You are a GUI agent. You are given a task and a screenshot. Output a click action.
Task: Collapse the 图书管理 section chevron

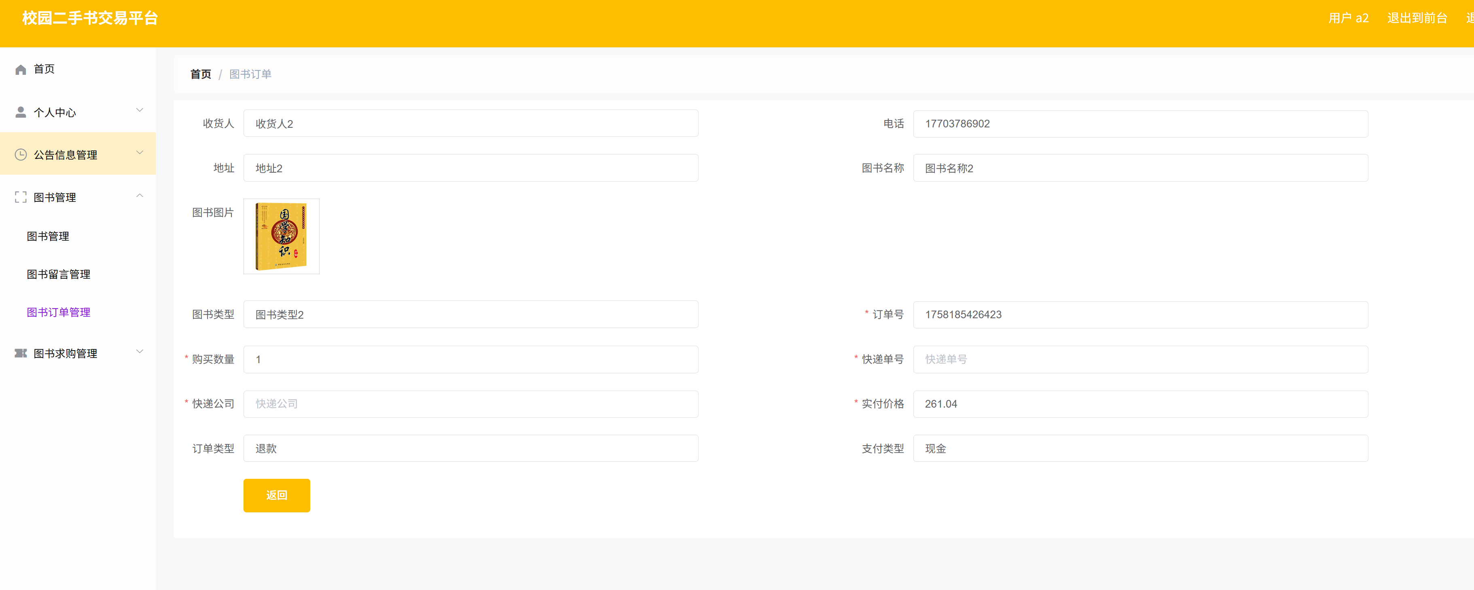click(x=140, y=196)
